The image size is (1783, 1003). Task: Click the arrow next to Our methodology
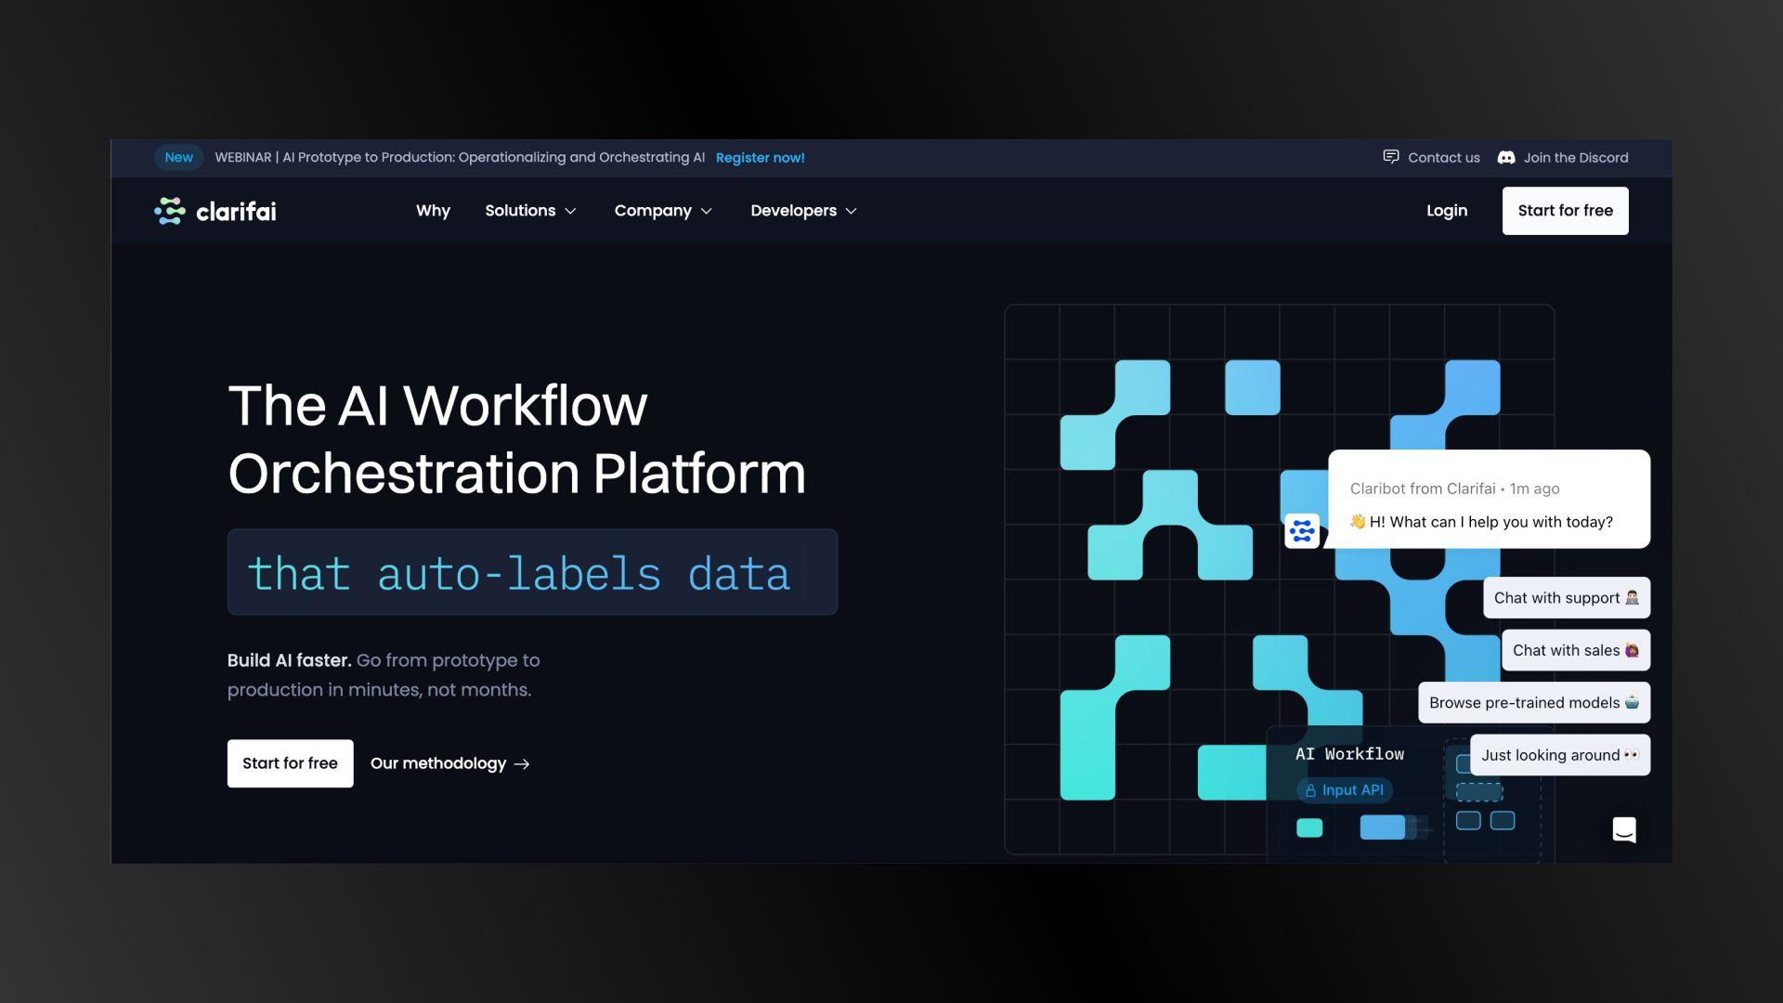pos(522,764)
